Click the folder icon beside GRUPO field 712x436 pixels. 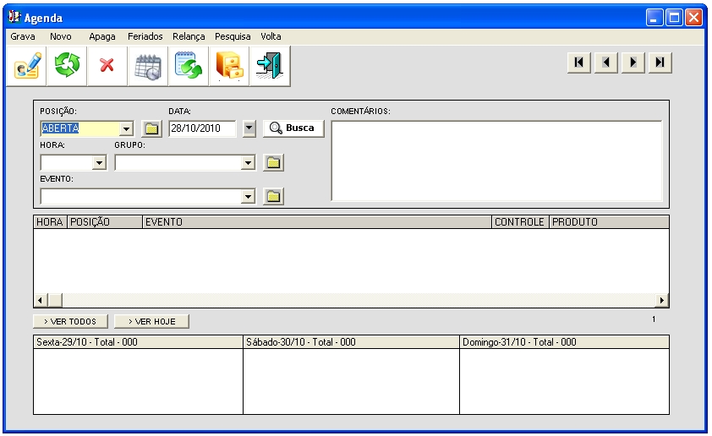pos(273,162)
